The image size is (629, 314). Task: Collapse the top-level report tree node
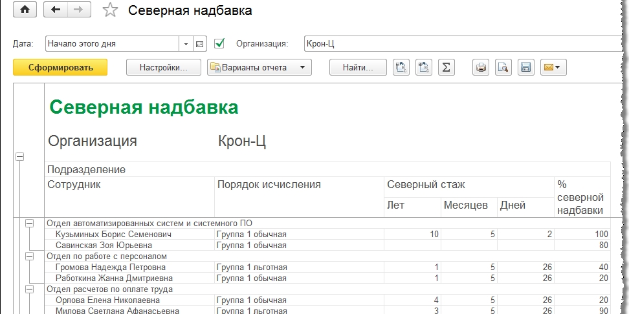19,156
